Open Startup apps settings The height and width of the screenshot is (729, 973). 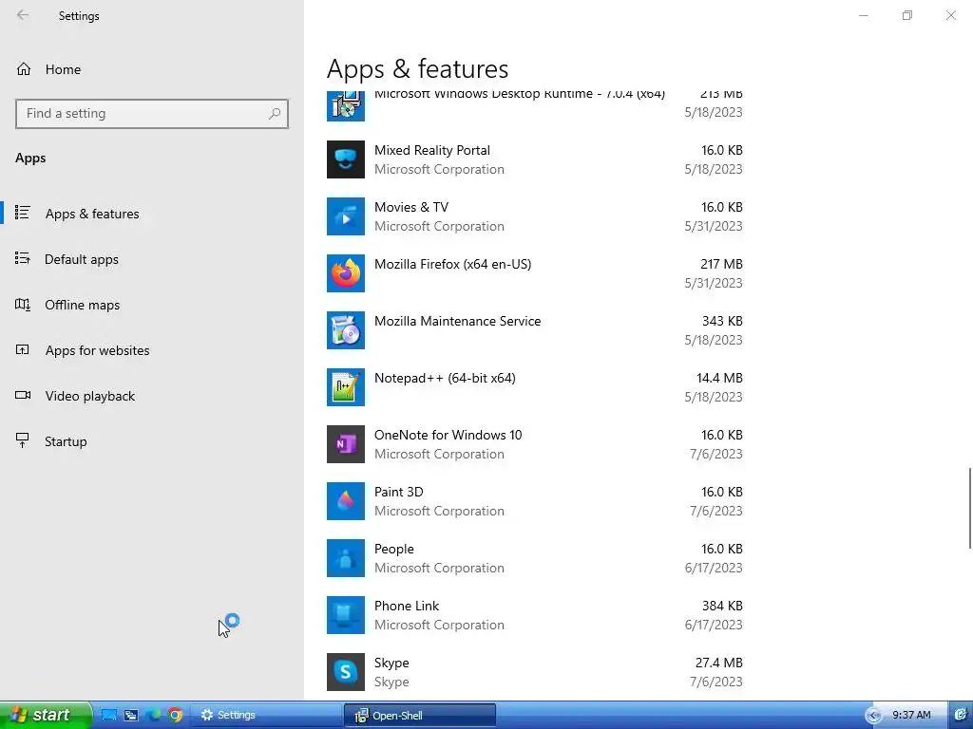tap(152, 441)
